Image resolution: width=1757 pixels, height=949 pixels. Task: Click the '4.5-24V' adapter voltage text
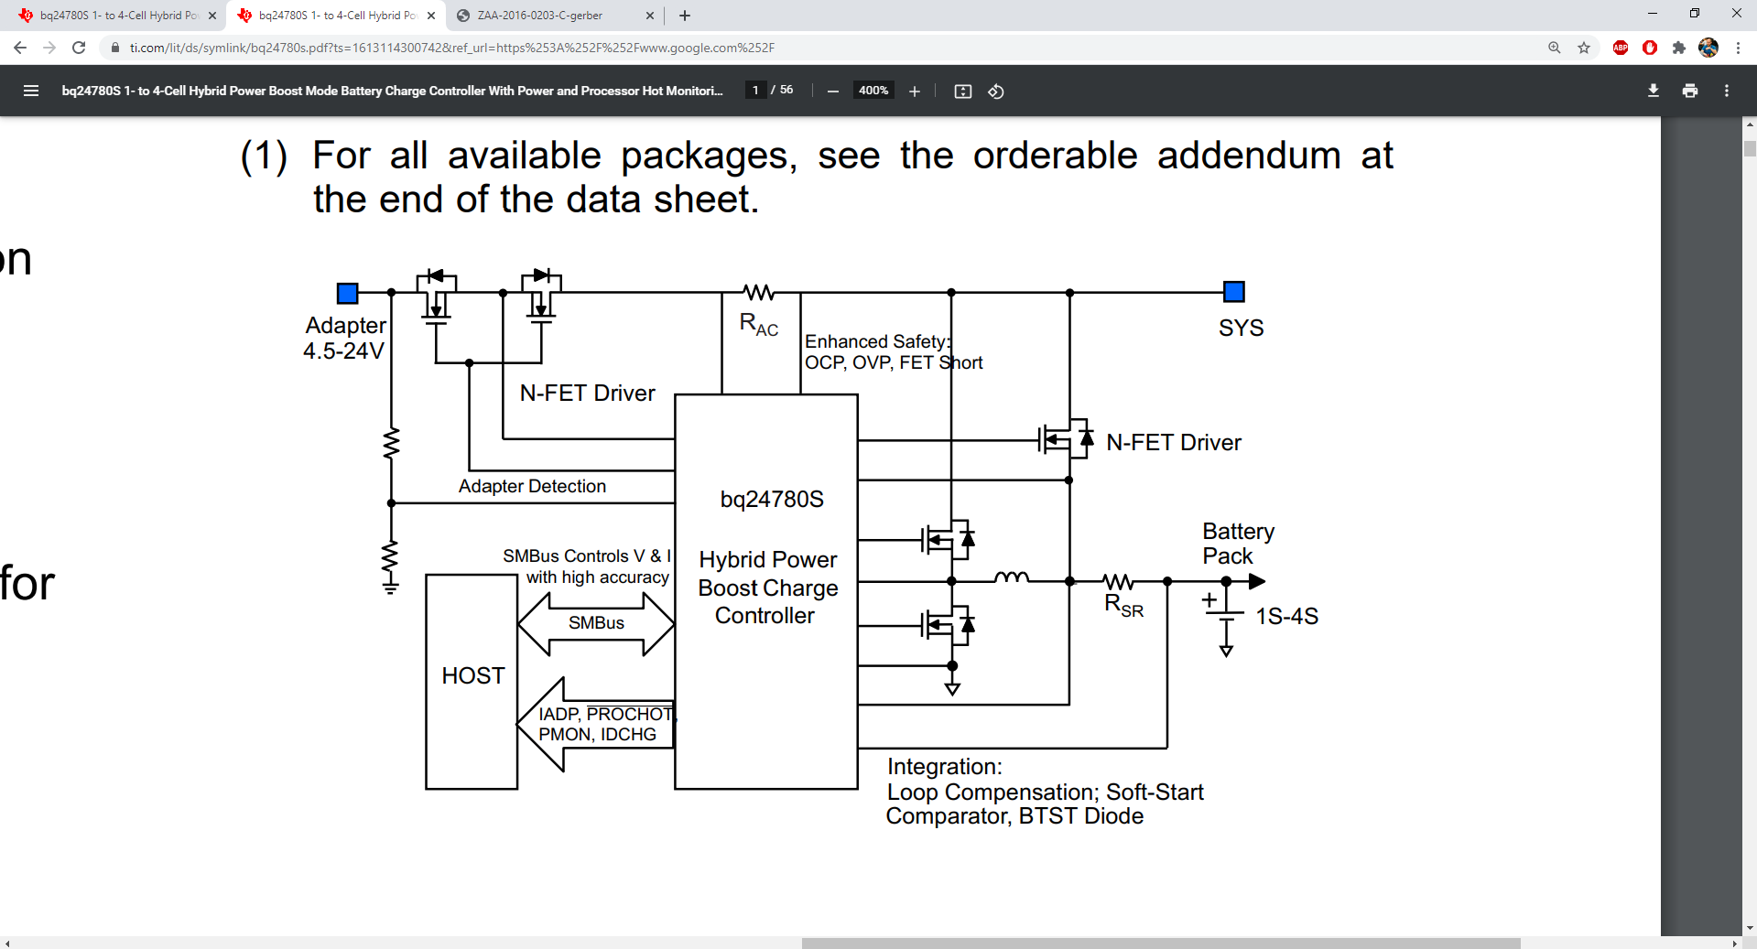click(343, 350)
